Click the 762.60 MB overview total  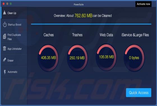84,16
